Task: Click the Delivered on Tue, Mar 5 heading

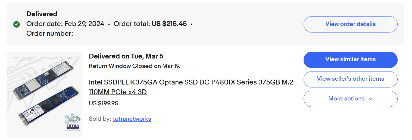Action: pos(126,56)
